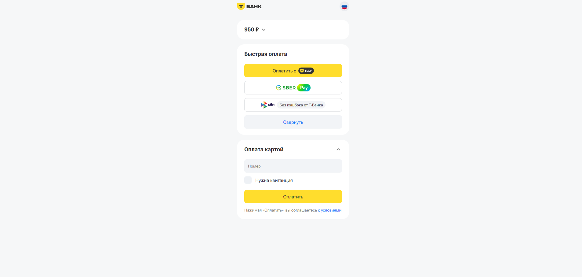Viewport: 582px width, 277px height.
Task: Collapse quick payment options via 'Свернуть'
Action: (293, 122)
